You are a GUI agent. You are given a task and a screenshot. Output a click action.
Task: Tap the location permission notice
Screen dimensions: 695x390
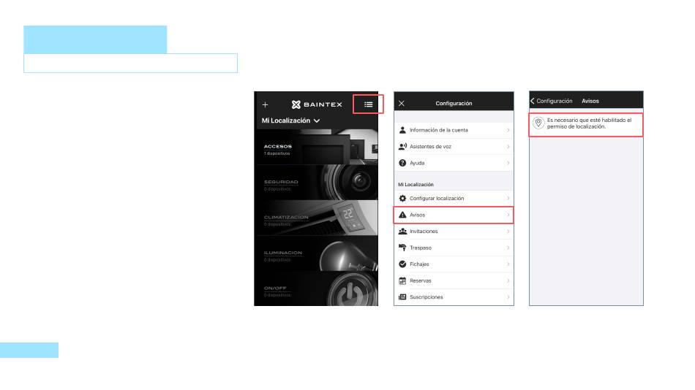coord(586,123)
